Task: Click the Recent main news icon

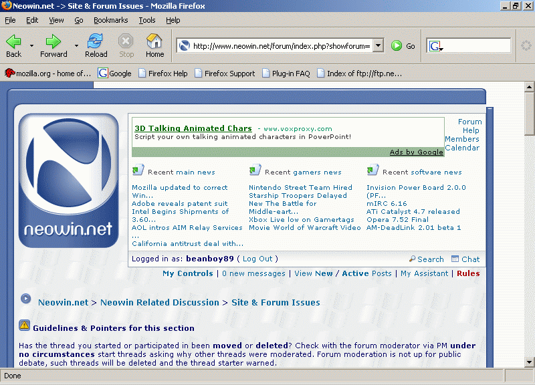Action: 138,170
